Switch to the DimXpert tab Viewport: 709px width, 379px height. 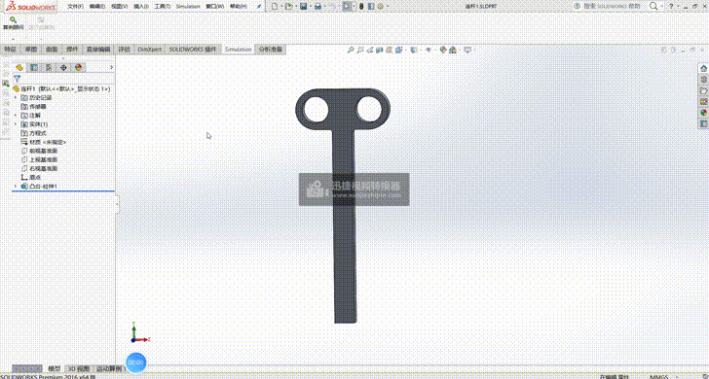[x=150, y=50]
